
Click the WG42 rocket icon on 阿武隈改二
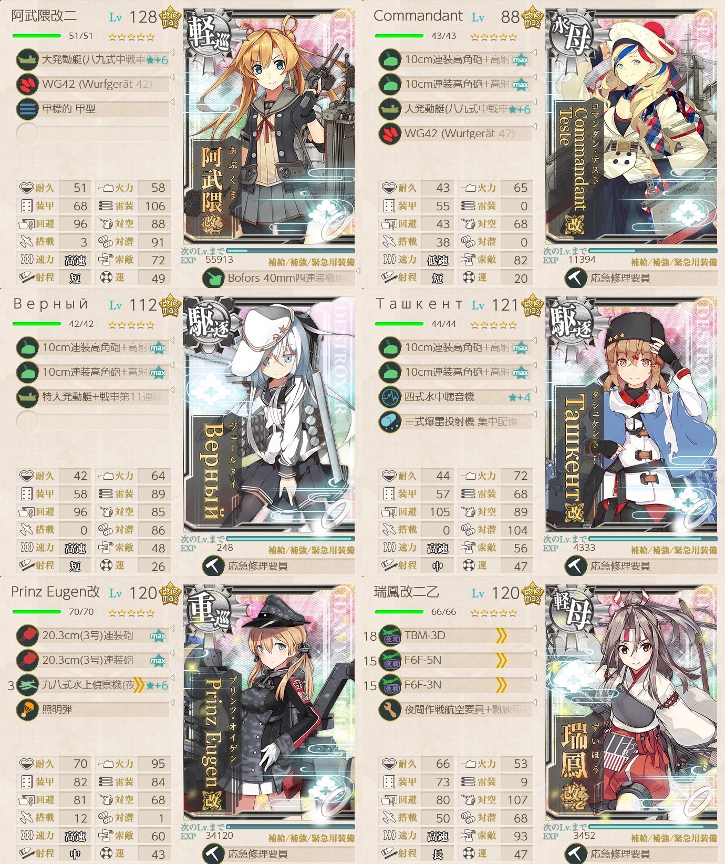point(27,84)
